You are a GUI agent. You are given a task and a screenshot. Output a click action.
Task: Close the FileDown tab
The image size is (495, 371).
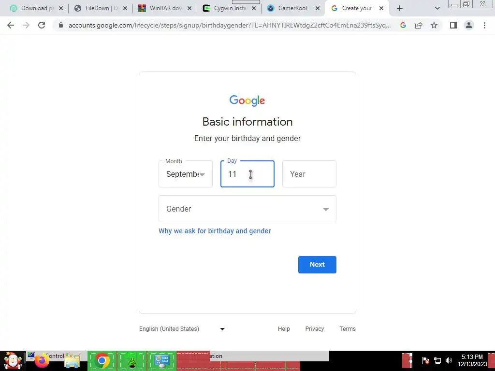pos(125,8)
